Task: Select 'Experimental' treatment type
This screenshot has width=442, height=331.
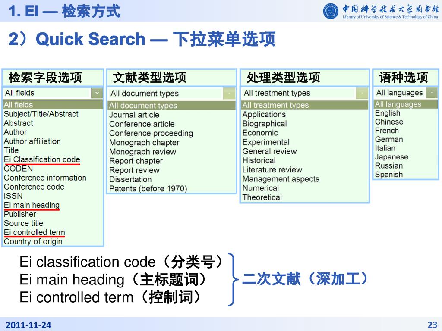Action: click(x=266, y=142)
